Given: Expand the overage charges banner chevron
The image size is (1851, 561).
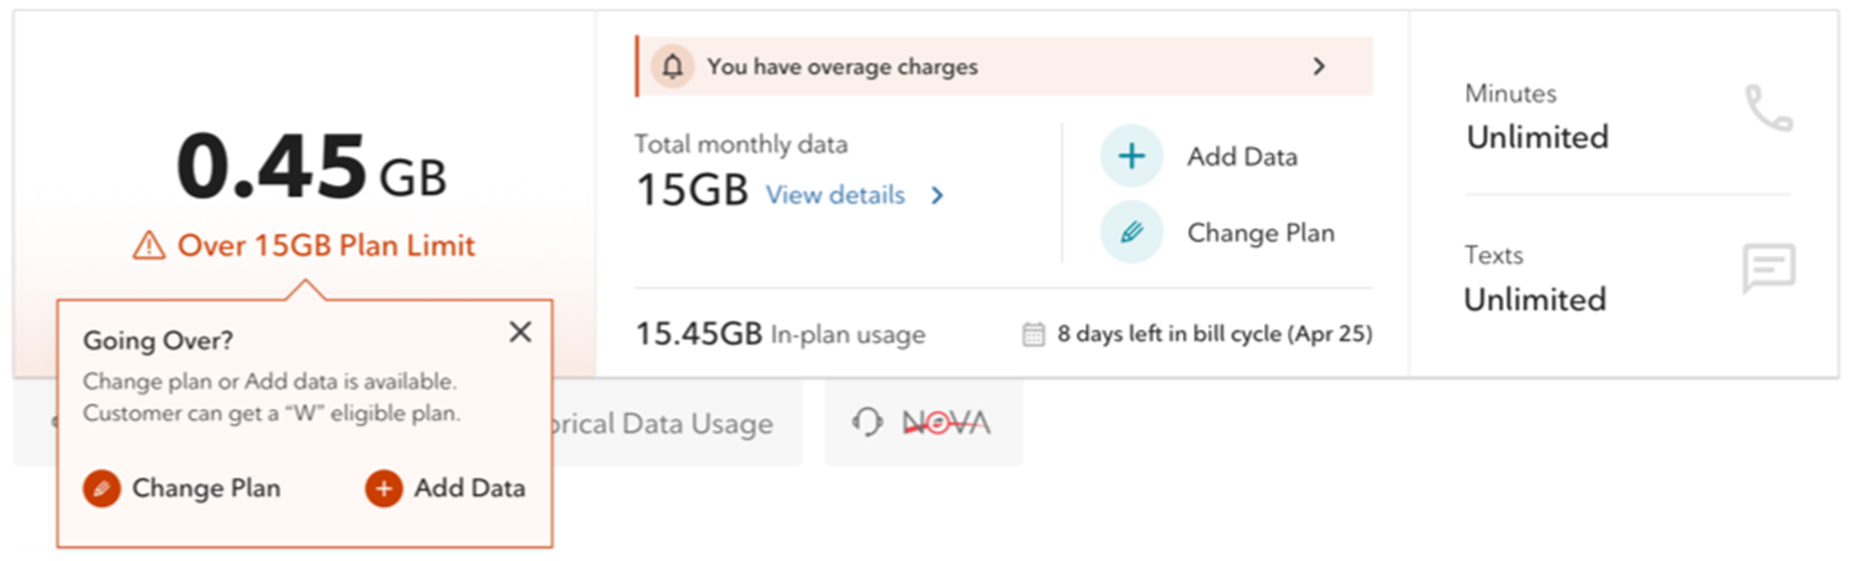Looking at the screenshot, I should pos(1319,67).
